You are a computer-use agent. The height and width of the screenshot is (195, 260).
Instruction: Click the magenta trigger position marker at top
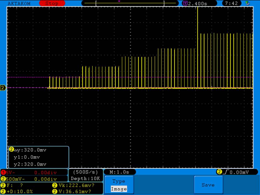tap(119, 1)
